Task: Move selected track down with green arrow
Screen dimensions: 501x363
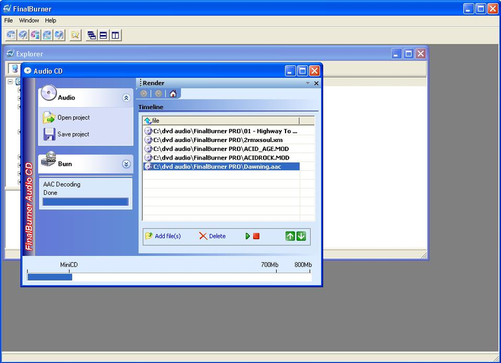Action: click(301, 236)
